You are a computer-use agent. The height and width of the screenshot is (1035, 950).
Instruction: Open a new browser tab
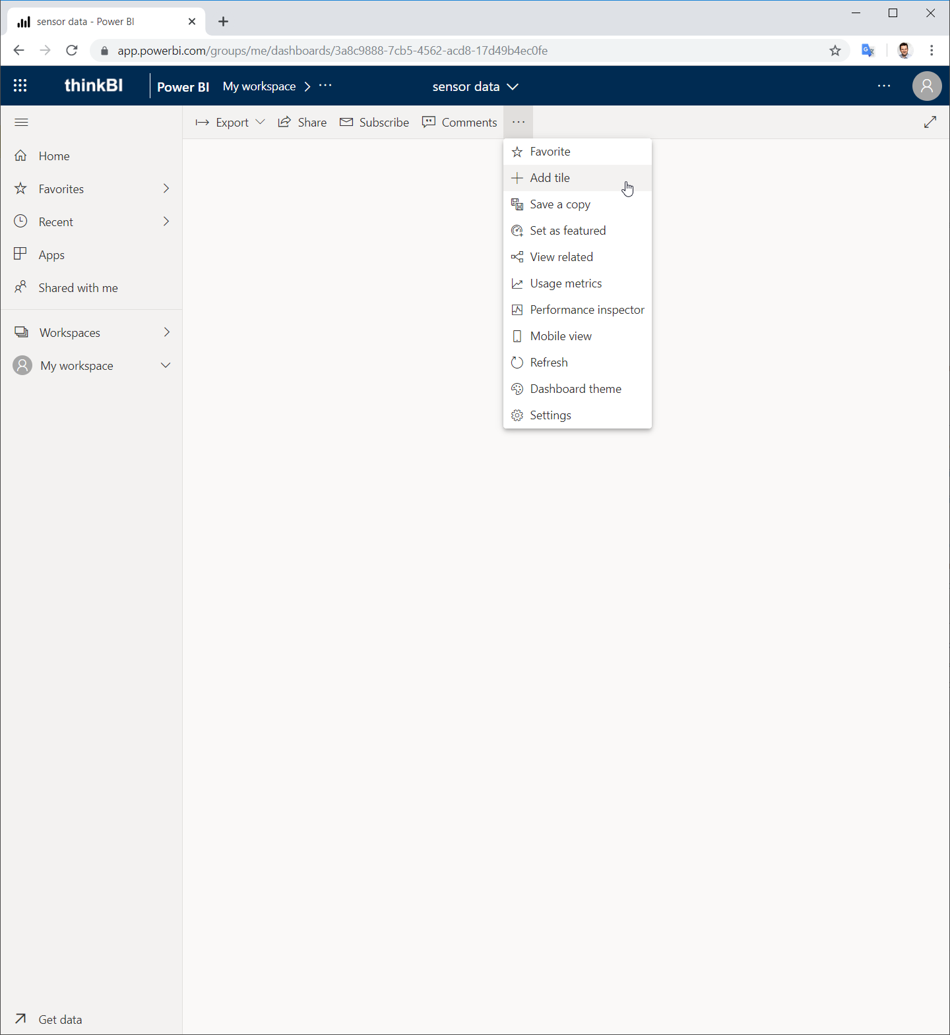(x=224, y=22)
